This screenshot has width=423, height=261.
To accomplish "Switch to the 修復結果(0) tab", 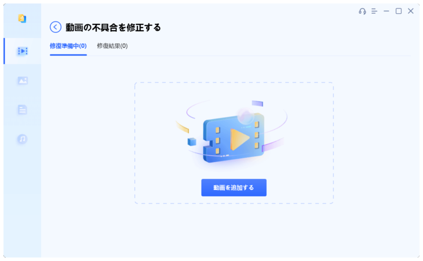I will [x=112, y=46].
